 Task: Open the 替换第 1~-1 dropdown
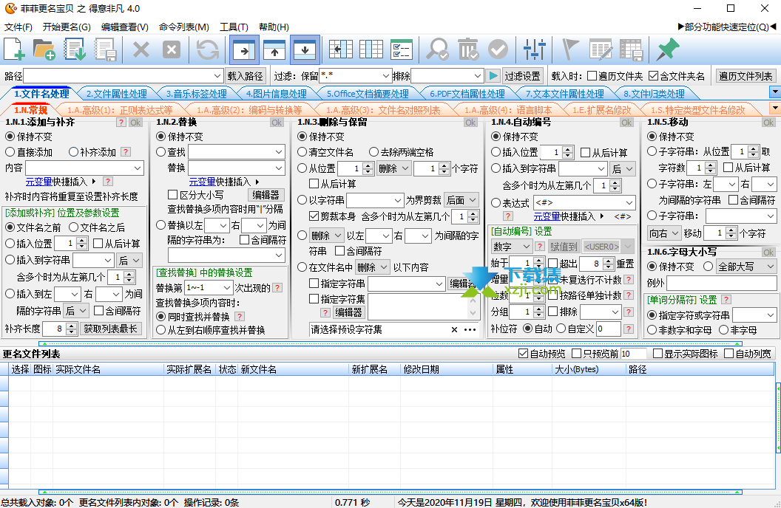point(227,288)
